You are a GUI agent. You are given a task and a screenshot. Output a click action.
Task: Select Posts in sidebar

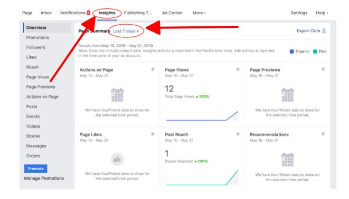[x=32, y=106]
